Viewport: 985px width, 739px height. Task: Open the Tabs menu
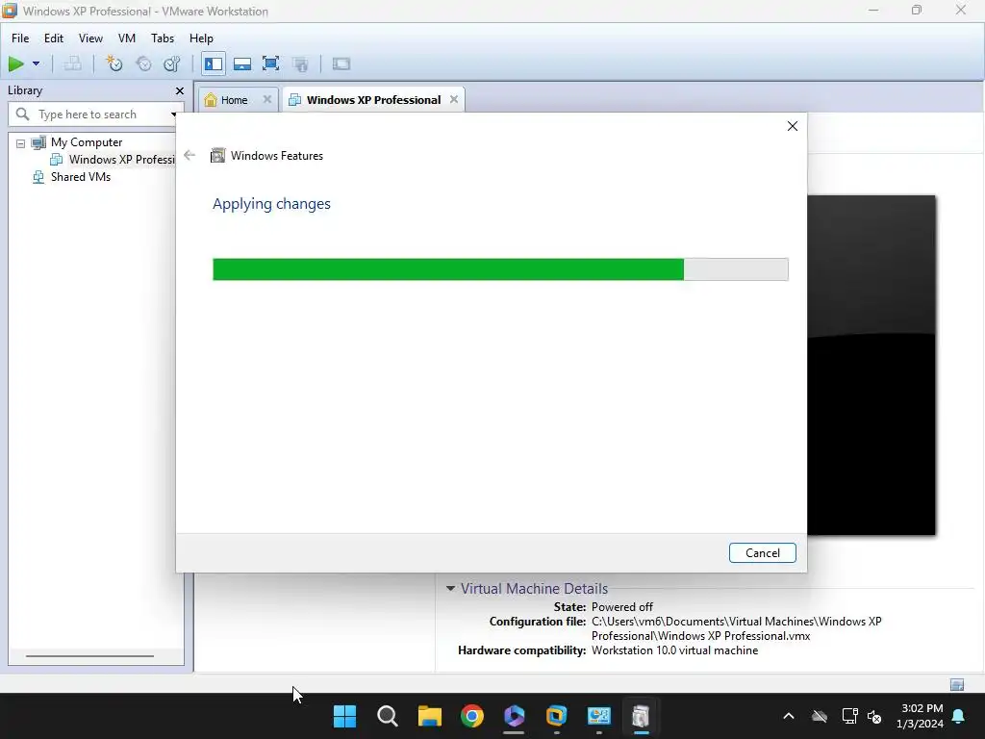click(162, 38)
